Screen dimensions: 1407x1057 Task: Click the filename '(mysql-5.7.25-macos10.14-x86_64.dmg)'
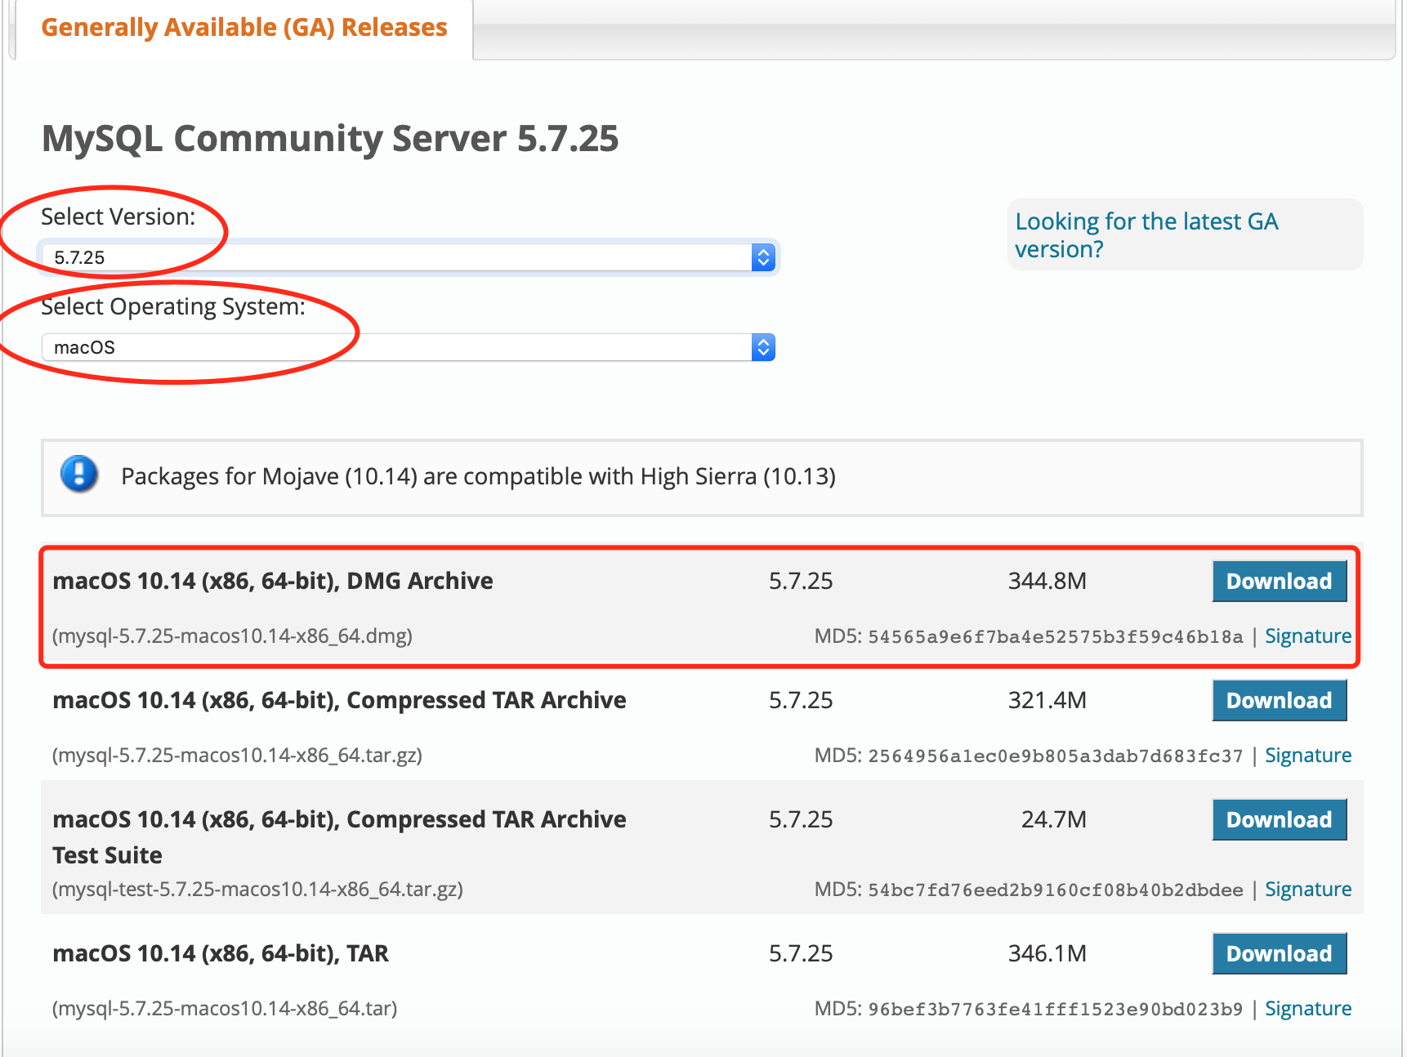(232, 636)
